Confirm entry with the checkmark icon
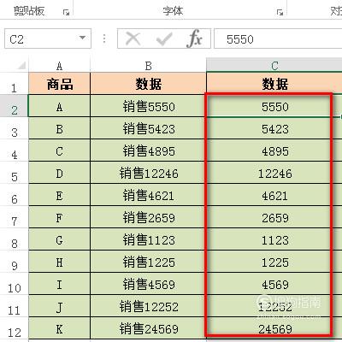The width and height of the screenshot is (342, 342). click(x=164, y=38)
